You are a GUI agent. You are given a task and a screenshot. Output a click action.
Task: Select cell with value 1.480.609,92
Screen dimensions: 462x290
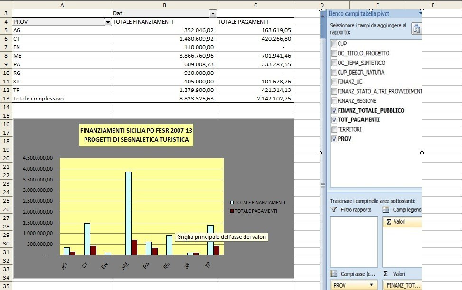point(164,39)
